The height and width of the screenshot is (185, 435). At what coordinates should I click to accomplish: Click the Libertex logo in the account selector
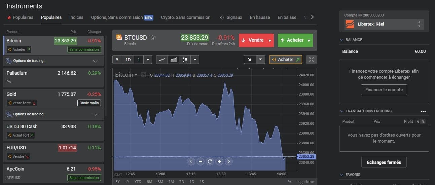click(350, 24)
